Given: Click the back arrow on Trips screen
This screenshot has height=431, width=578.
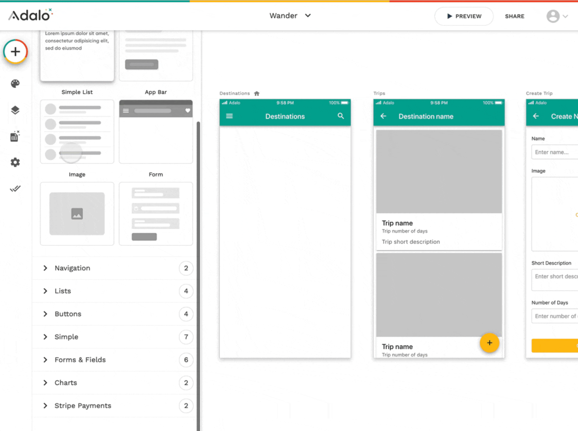Looking at the screenshot, I should [383, 116].
